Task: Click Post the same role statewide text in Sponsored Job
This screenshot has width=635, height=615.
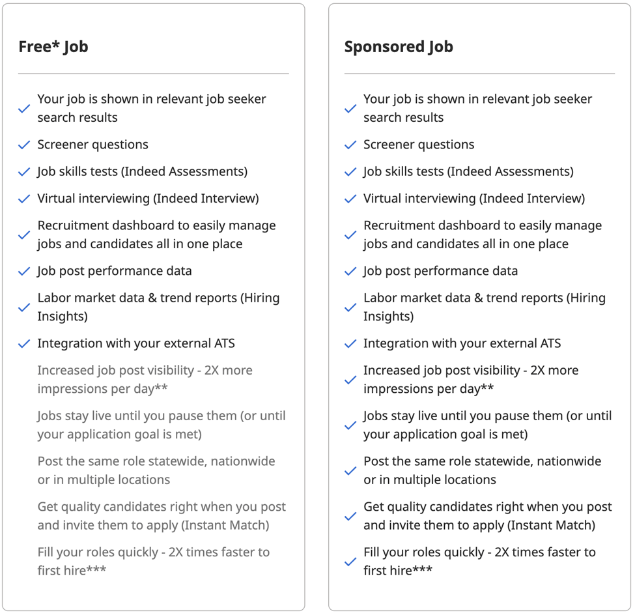Action: (483, 470)
